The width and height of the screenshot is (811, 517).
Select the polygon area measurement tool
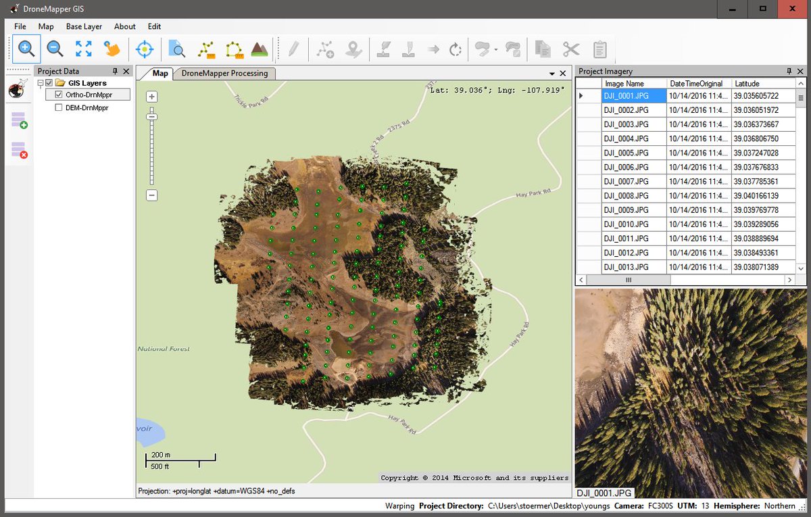235,49
